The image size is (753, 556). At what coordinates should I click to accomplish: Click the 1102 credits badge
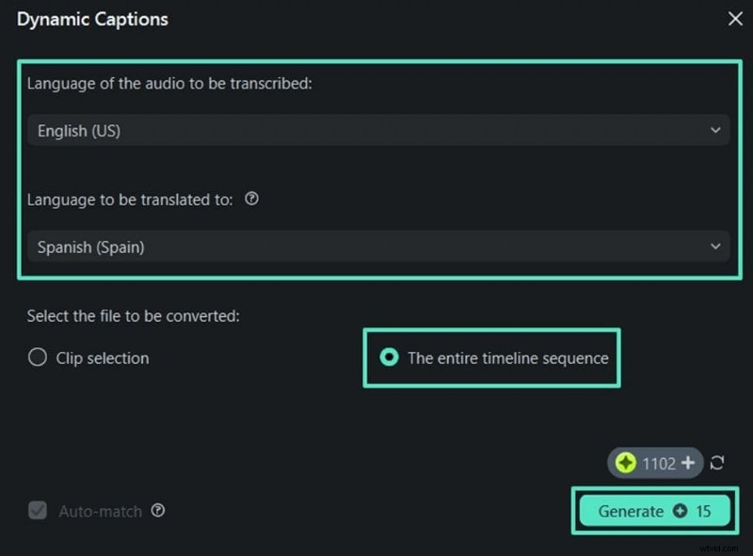(658, 463)
